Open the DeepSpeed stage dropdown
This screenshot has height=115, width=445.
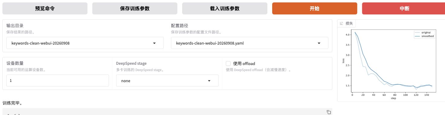[167, 81]
